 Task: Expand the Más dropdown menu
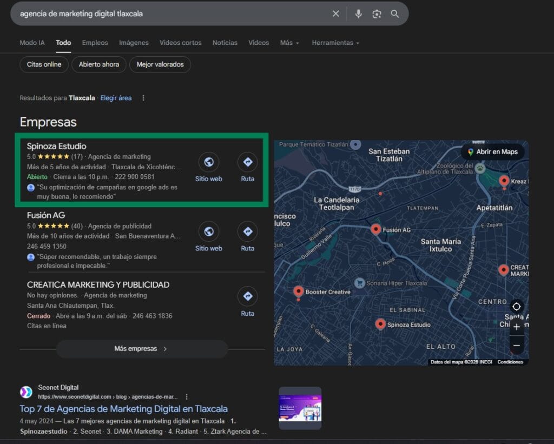click(289, 43)
